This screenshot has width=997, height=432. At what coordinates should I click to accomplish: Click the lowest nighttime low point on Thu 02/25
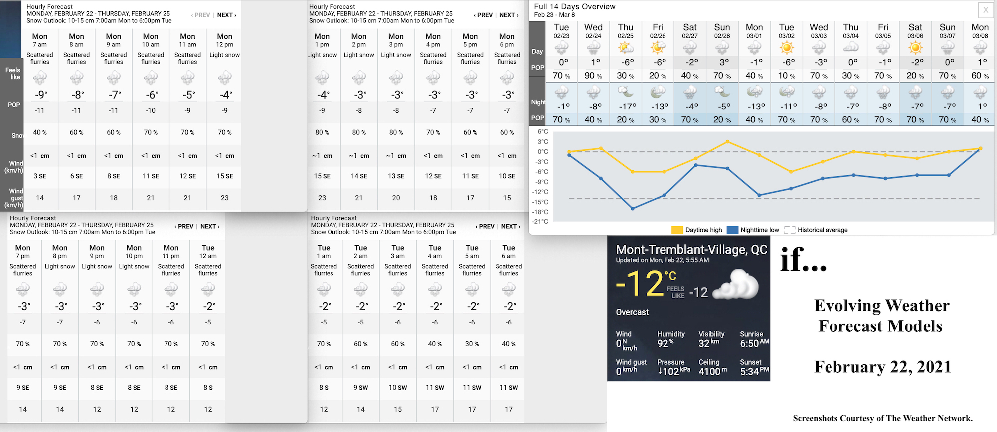(x=633, y=208)
